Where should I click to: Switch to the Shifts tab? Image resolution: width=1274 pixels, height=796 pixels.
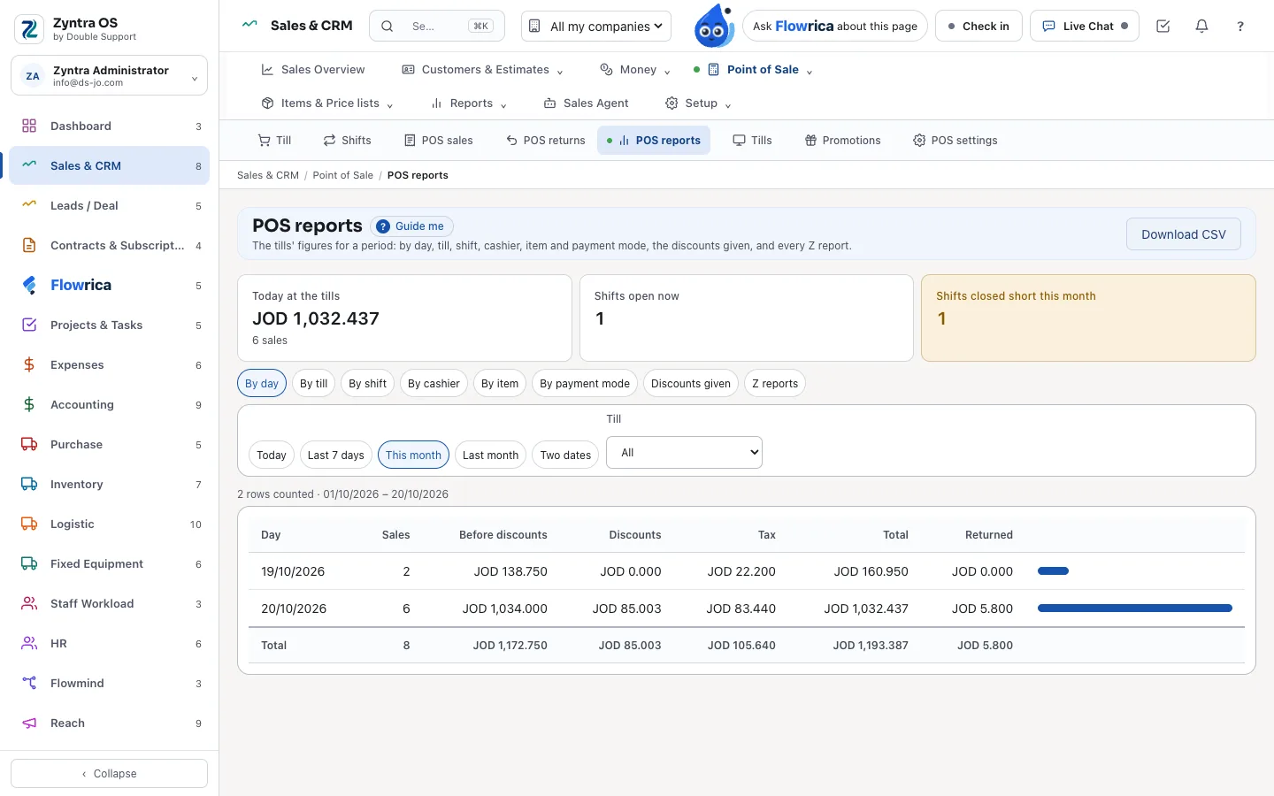pos(347,140)
